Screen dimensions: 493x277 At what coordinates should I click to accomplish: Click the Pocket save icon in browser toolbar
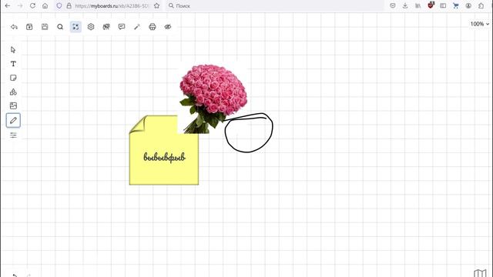(393, 5)
